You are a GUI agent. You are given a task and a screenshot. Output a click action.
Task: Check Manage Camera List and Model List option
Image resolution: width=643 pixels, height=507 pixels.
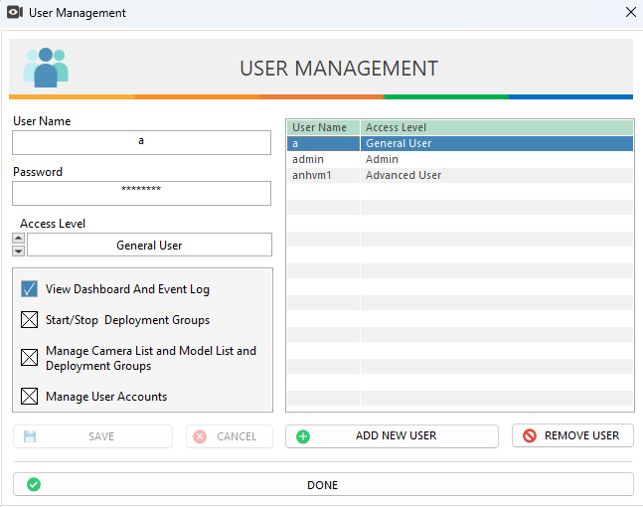coord(29,358)
